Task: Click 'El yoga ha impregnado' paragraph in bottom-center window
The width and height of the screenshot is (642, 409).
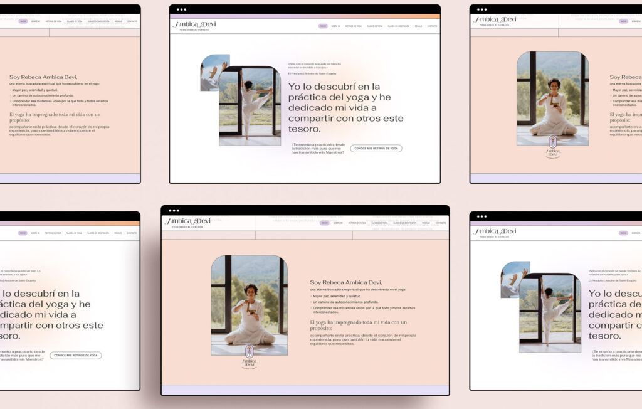Action: coord(358,325)
